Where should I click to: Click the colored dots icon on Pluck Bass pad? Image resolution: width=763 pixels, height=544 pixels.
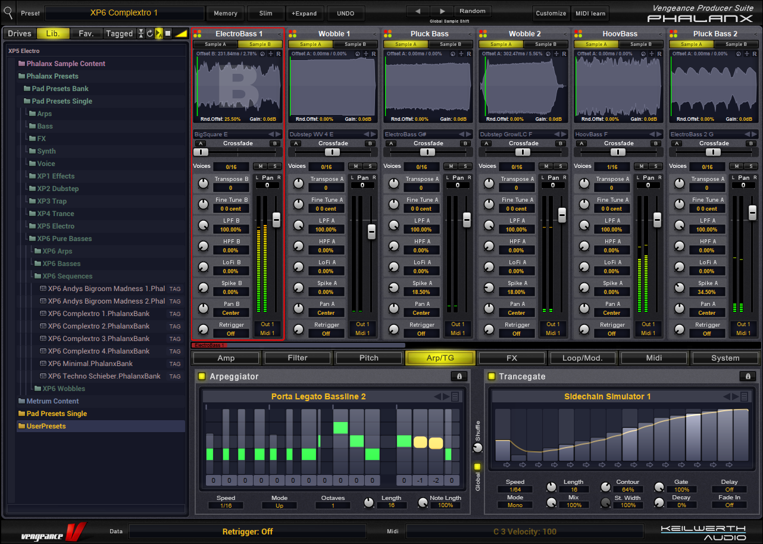tap(387, 34)
